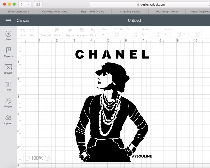
Task: Open the Edit dropdown
Action: click(57, 32)
